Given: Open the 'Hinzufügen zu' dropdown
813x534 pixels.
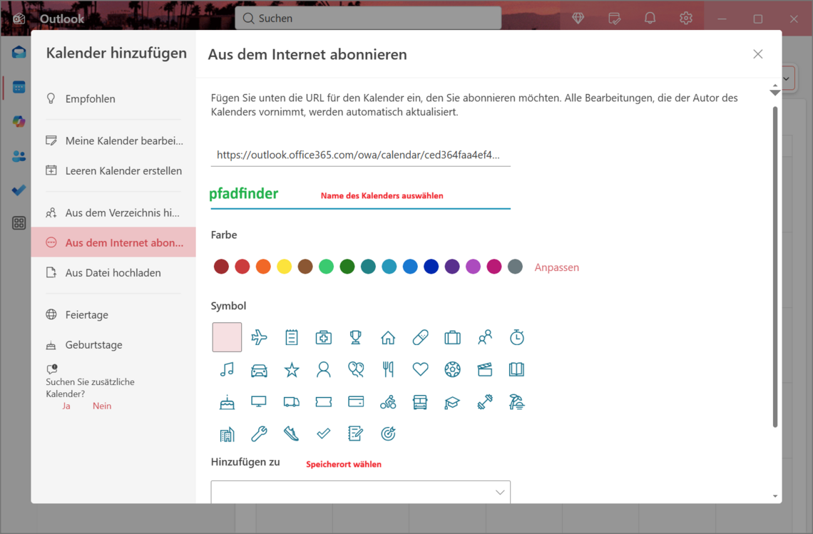Looking at the screenshot, I should [360, 492].
